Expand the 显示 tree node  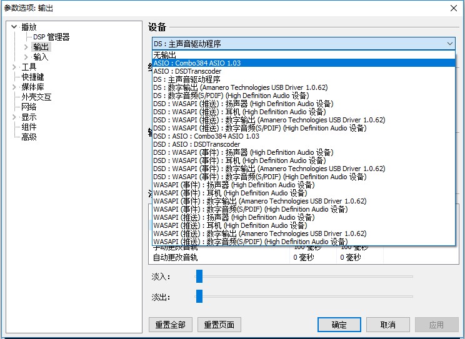click(14, 117)
